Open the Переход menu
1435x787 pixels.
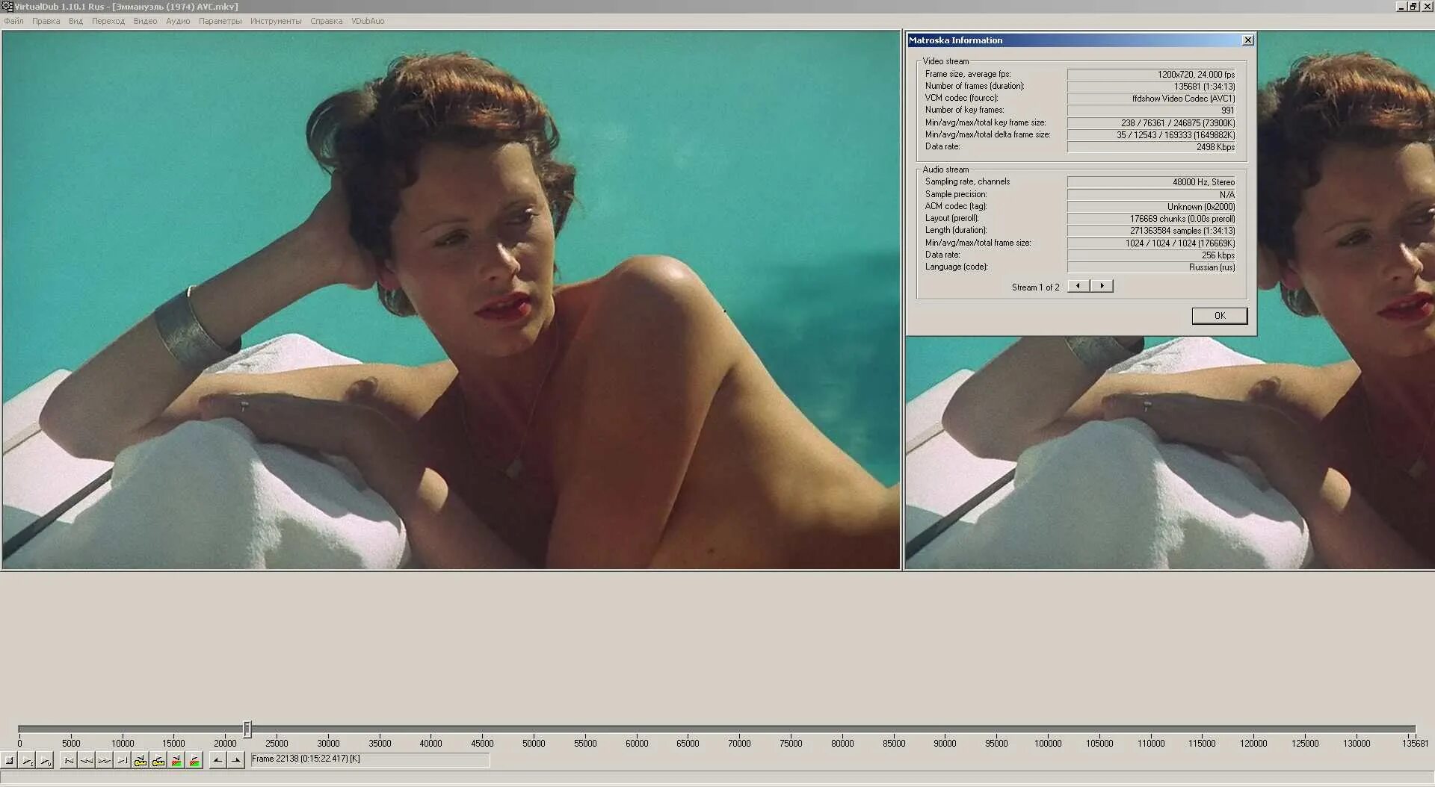coord(108,21)
